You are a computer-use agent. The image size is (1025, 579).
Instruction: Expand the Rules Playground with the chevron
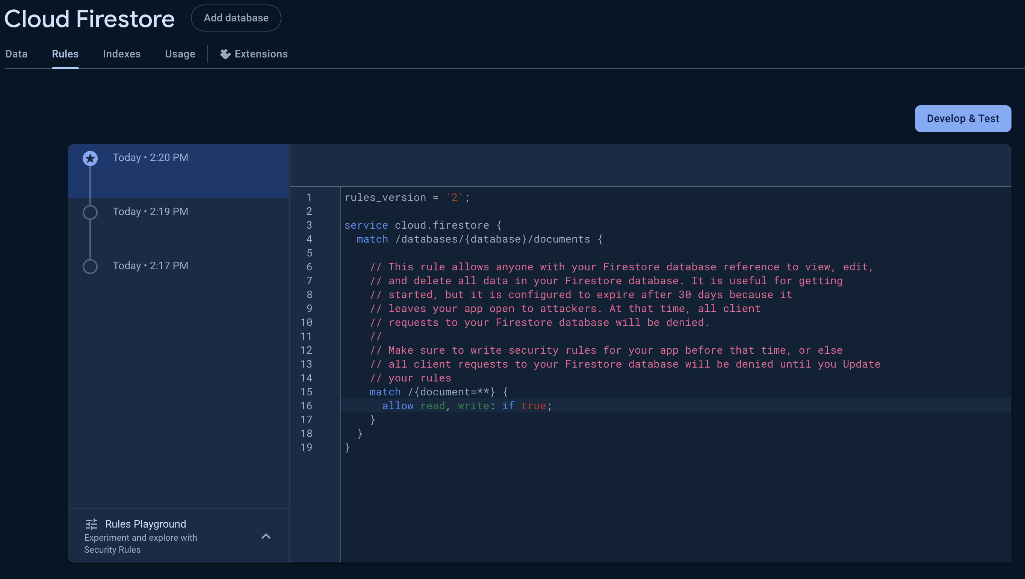[x=266, y=536]
